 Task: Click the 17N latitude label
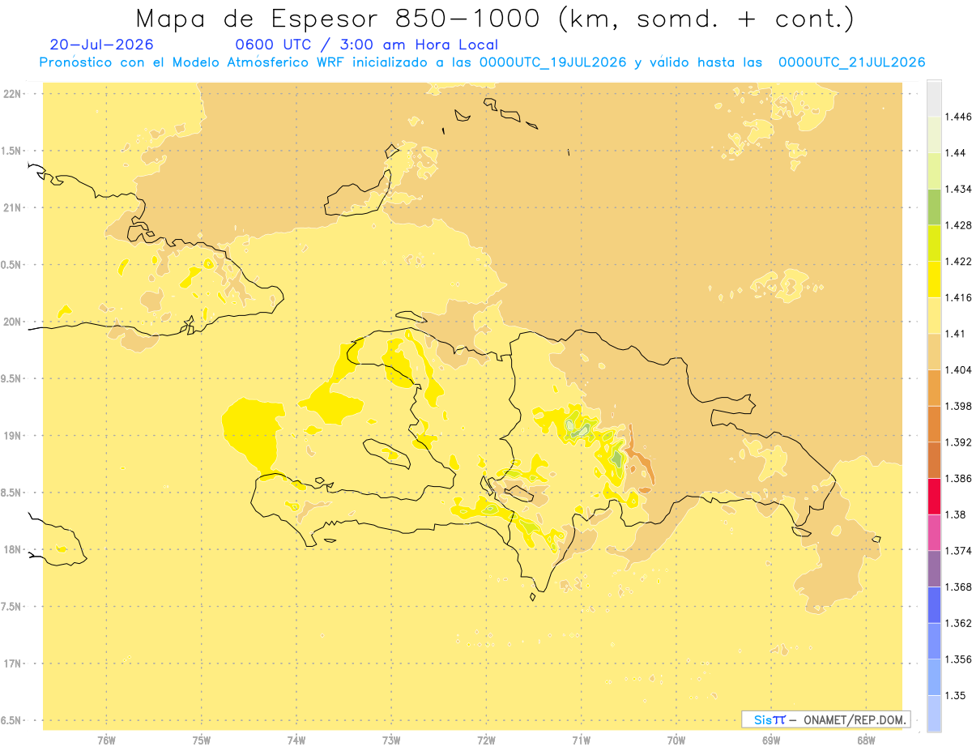(x=14, y=664)
